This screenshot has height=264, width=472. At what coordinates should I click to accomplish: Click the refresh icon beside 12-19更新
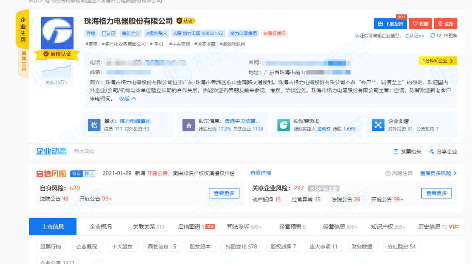[x=433, y=36]
